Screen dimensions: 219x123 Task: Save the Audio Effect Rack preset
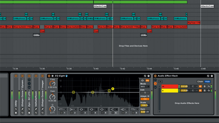click(212, 76)
